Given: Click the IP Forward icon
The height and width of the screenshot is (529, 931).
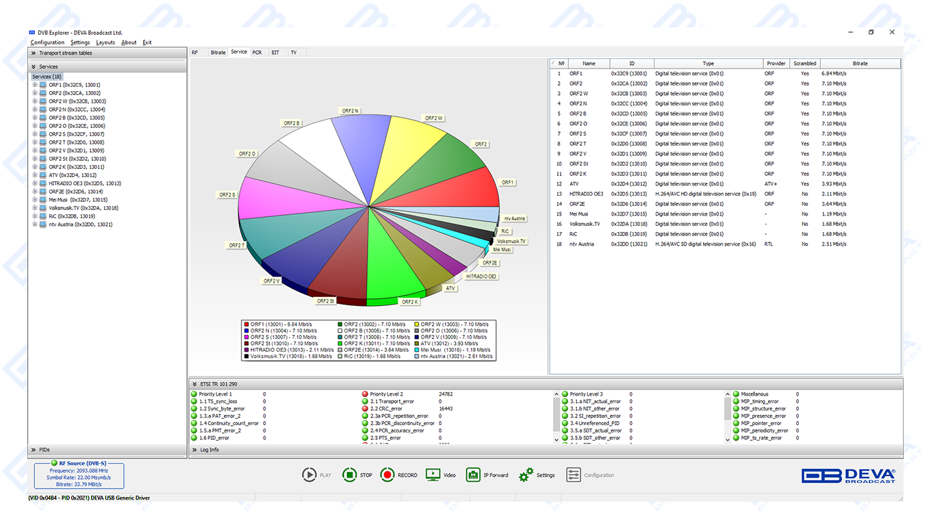Looking at the screenshot, I should click(x=473, y=475).
